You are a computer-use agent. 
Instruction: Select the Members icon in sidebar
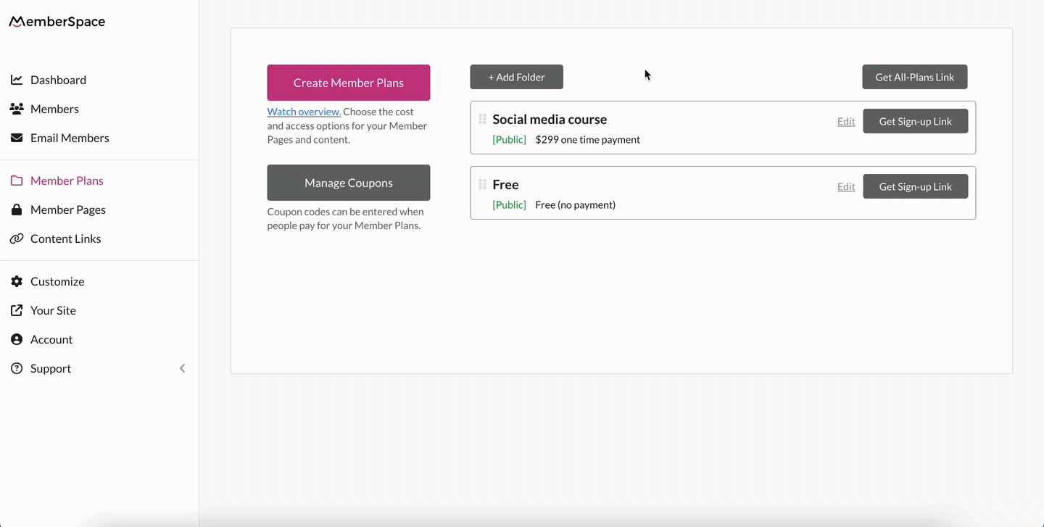[x=17, y=109]
